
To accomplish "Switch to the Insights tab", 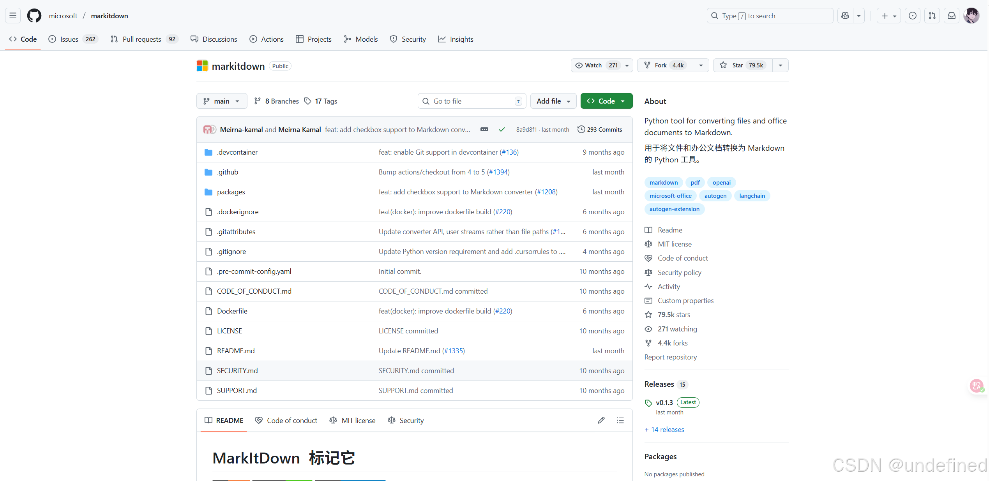I will pyautogui.click(x=456, y=39).
